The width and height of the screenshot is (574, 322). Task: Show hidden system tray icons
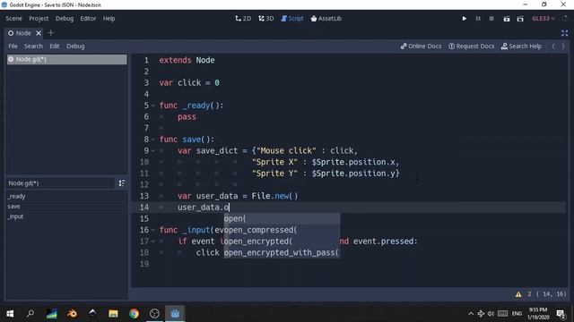(x=471, y=314)
